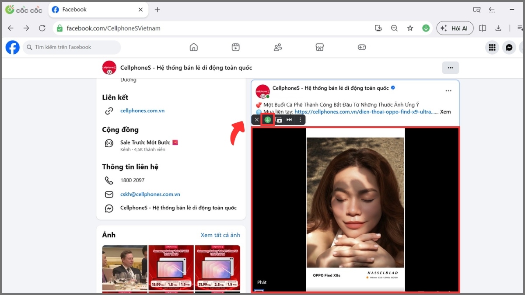Click the Thông tin liên hệ heading
The height and width of the screenshot is (295, 525).
(130, 167)
